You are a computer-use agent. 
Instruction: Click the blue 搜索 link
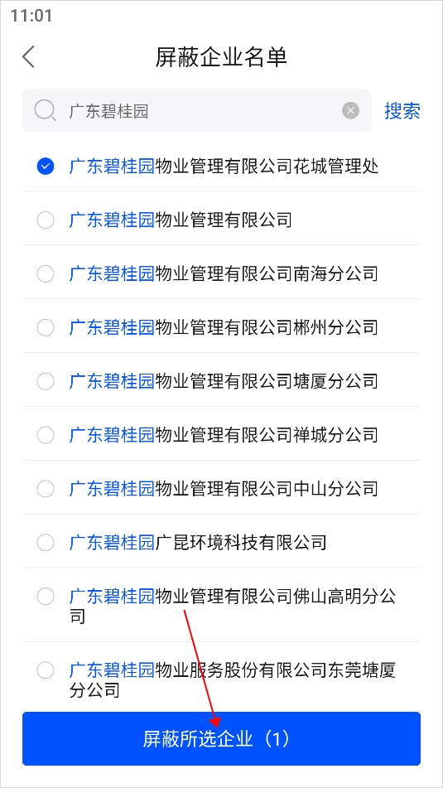pyautogui.click(x=402, y=110)
